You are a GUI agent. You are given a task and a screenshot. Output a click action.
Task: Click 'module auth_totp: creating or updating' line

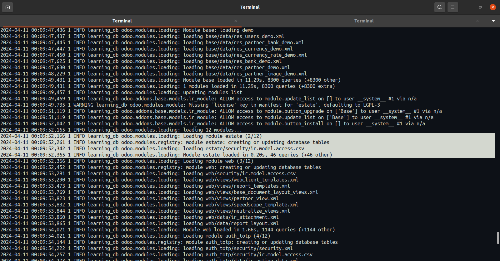point(169,242)
